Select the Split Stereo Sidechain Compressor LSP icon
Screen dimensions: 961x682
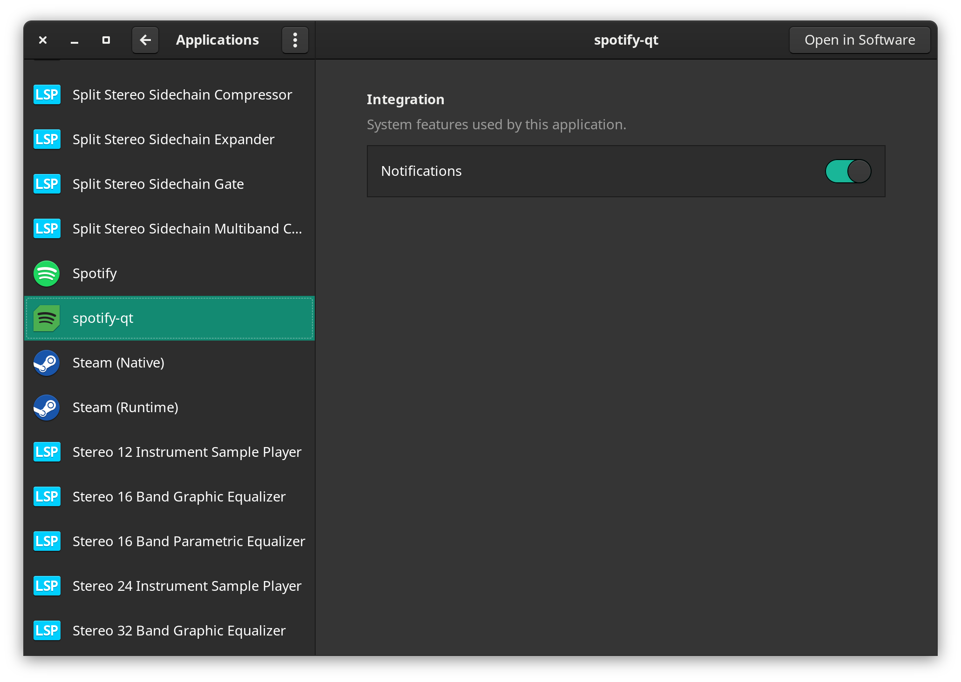click(47, 94)
